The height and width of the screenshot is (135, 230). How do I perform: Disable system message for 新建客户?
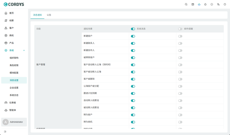click(x=133, y=36)
